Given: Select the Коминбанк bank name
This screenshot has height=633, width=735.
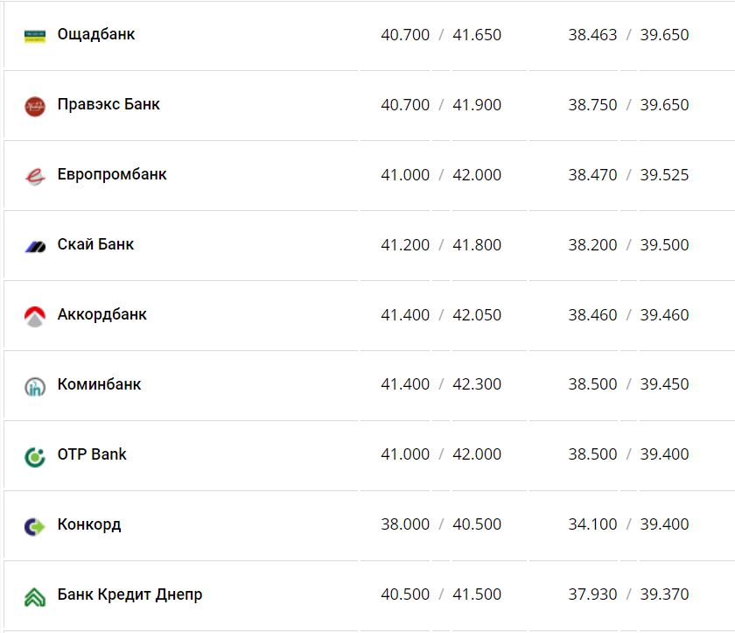Looking at the screenshot, I should click(x=99, y=384).
